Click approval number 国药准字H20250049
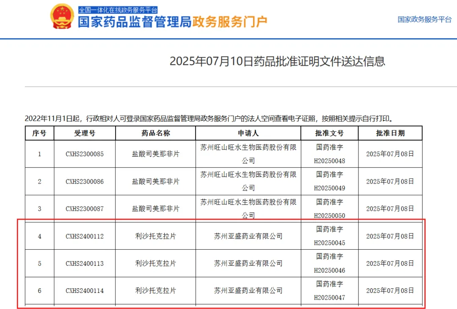The height and width of the screenshot is (309, 457). click(330, 181)
